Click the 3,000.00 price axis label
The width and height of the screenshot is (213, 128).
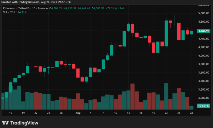pos(204,98)
